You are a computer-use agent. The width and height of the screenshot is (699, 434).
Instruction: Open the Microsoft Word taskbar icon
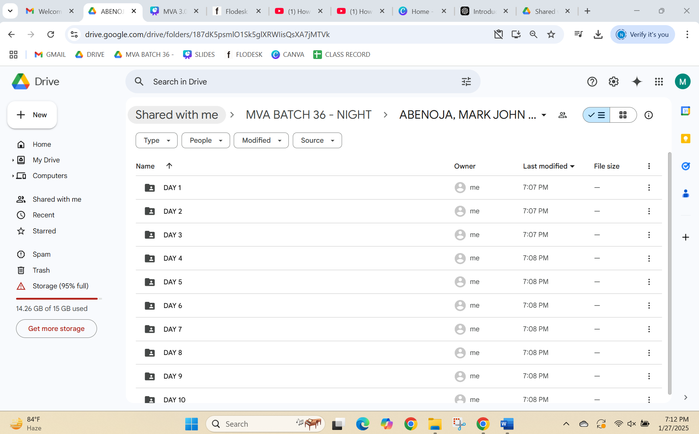tap(507, 424)
